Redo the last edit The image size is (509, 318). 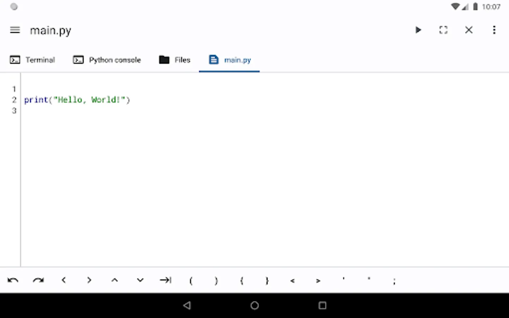(38, 280)
